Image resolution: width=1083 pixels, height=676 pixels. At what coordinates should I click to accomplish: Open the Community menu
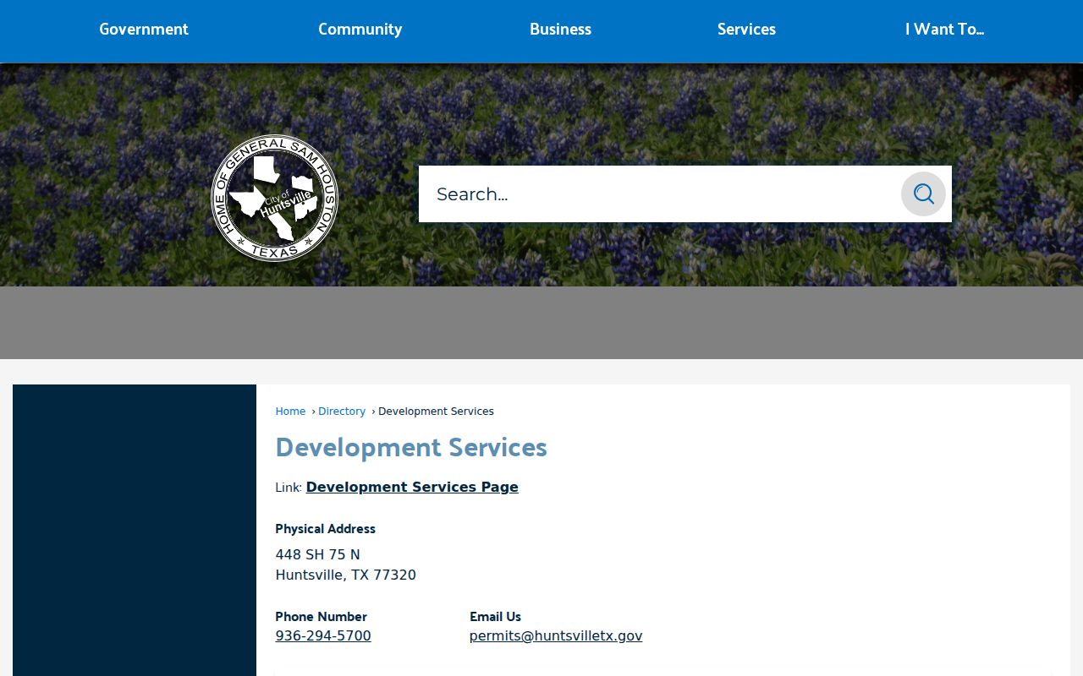(x=360, y=30)
